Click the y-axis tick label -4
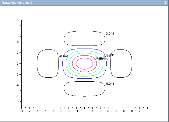The height and width of the screenshot is (122, 169). (17, 85)
